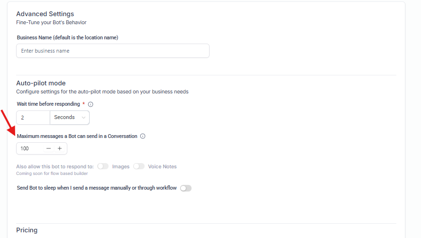Click the Images label text
This screenshot has height=238, width=421.
pos(121,166)
